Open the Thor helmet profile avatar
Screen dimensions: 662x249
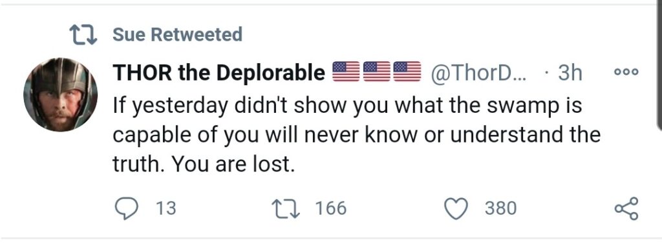pos(60,95)
